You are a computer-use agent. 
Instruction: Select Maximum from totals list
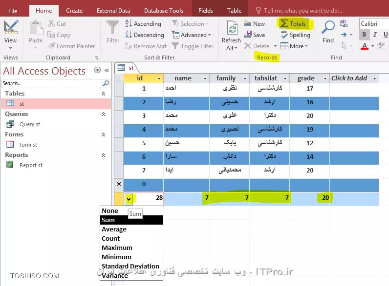(131, 248)
